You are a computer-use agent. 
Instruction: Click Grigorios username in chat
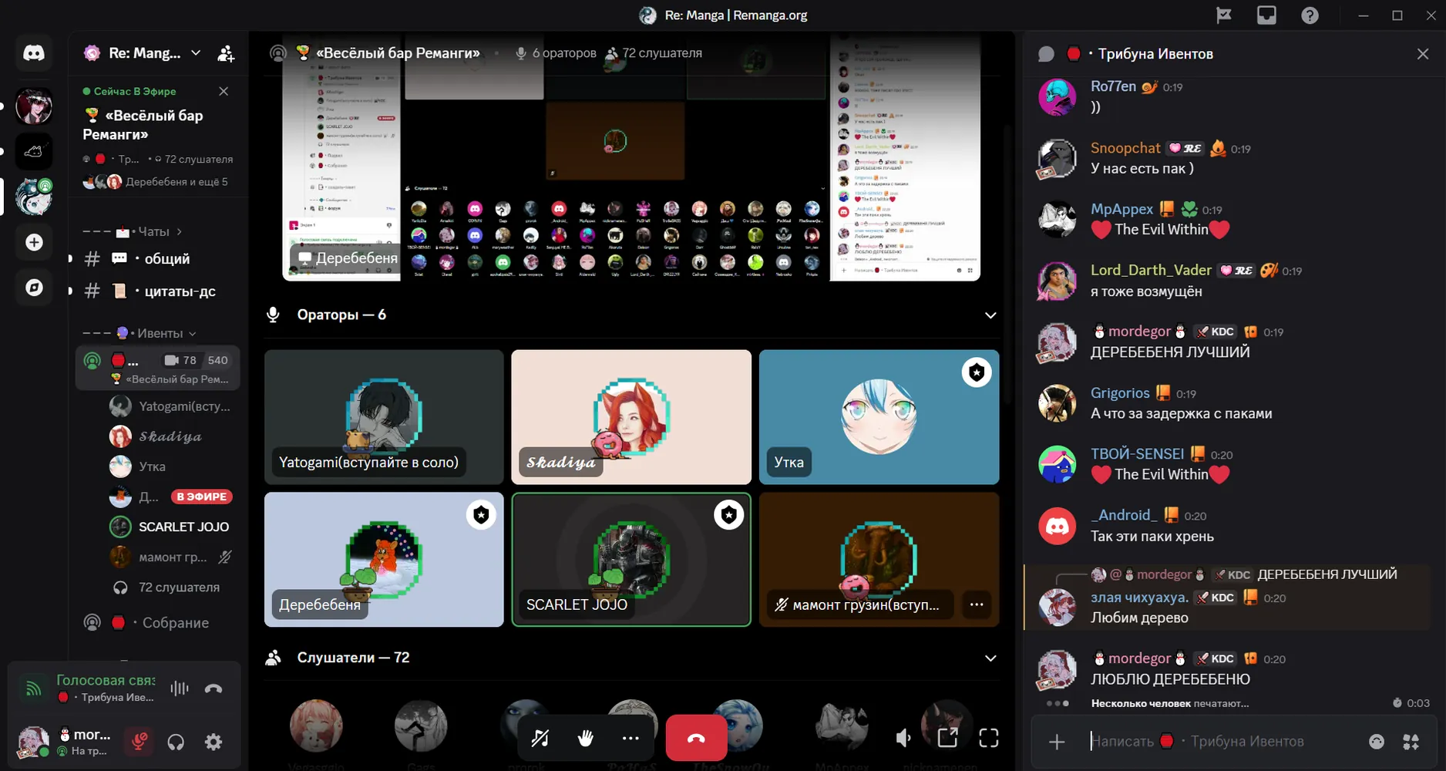[x=1120, y=392]
